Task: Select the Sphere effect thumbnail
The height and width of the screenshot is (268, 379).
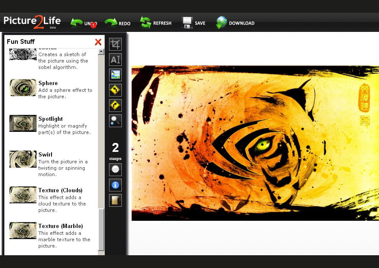Action: pos(23,87)
